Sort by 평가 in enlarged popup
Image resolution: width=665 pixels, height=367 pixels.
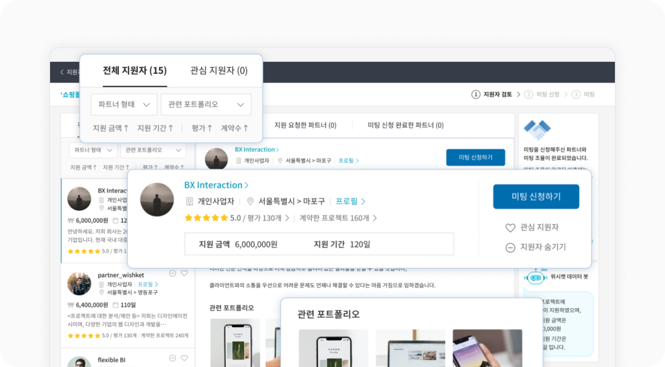click(202, 128)
